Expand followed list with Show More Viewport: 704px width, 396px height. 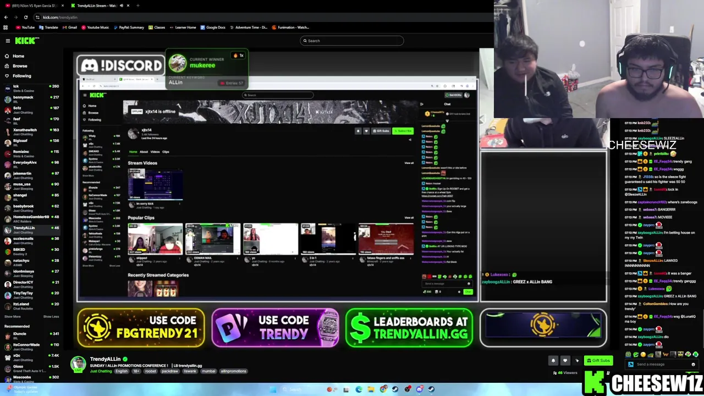click(x=12, y=316)
